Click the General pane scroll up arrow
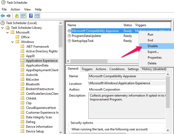The height and width of the screenshot is (134, 174). point(168,74)
